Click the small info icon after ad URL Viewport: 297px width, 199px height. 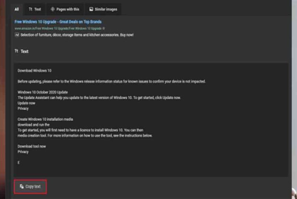[x=104, y=28]
